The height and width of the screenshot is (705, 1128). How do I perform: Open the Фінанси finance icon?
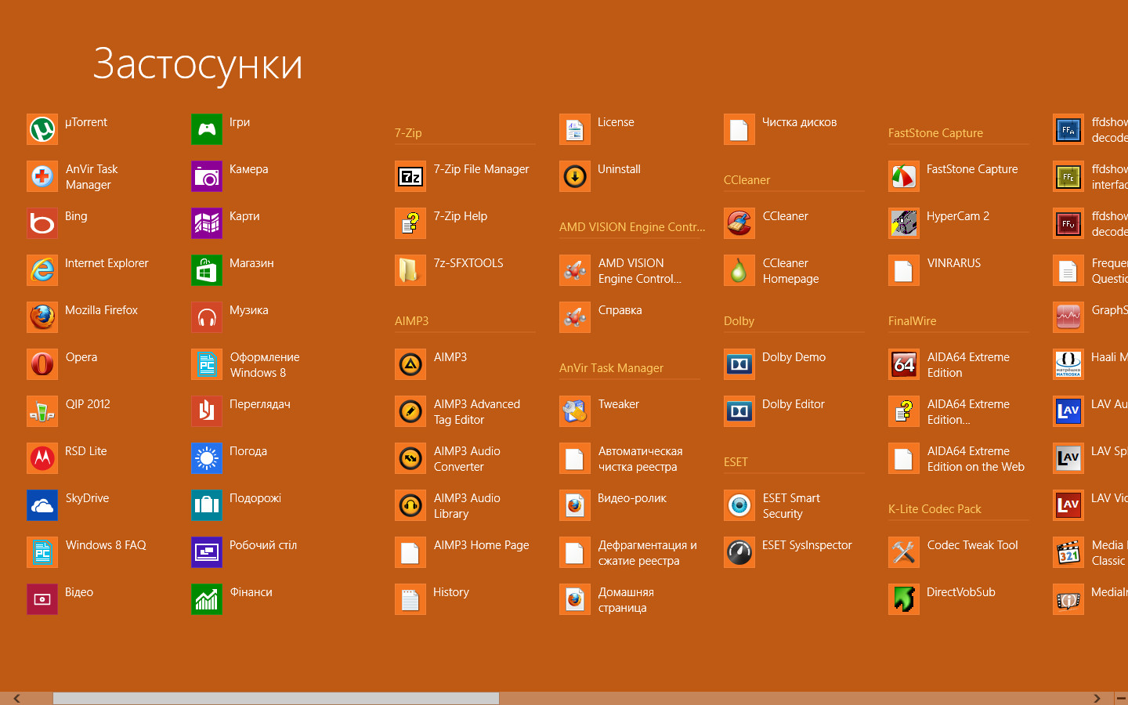click(x=207, y=599)
